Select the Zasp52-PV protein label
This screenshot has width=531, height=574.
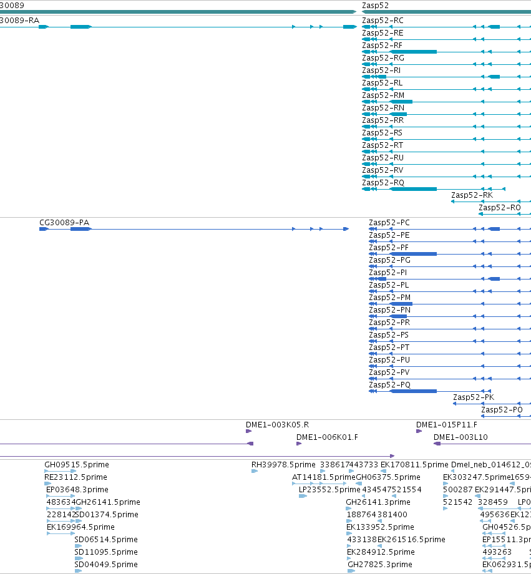389,372
